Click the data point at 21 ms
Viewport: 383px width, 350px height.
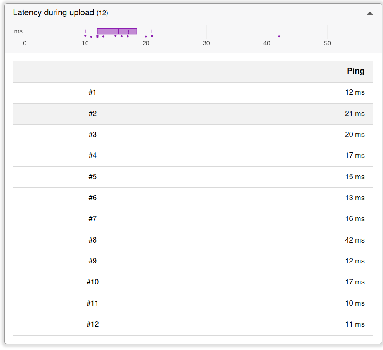[x=152, y=36]
